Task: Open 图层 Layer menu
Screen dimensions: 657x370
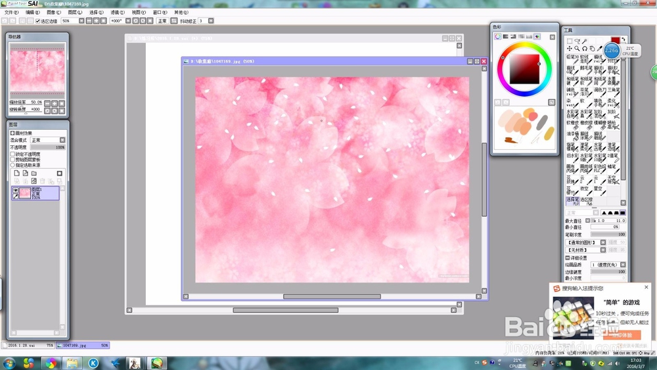Action: tap(75, 12)
